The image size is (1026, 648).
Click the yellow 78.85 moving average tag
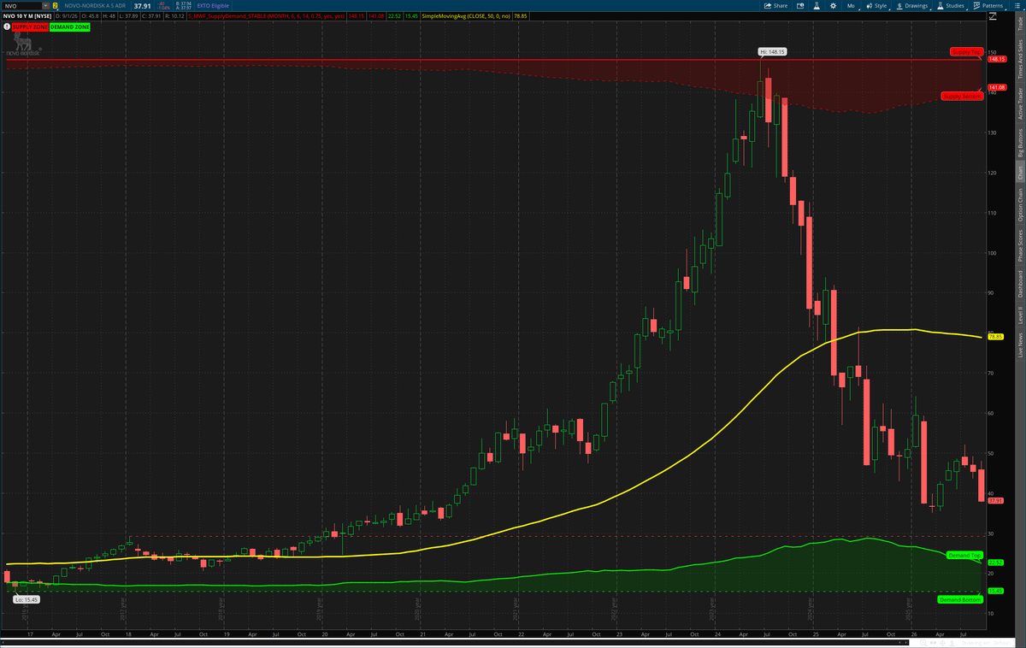[x=994, y=337]
